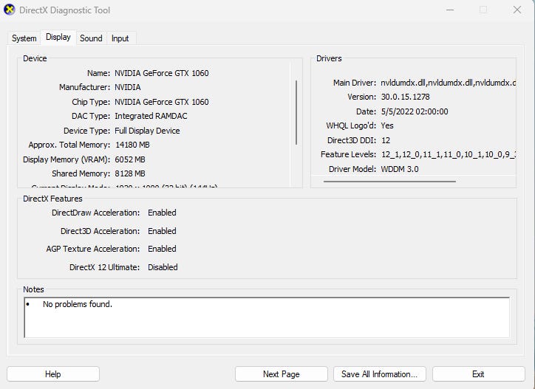Click the '6052 MB' VRAM value
This screenshot has height=389, width=535.
130,159
